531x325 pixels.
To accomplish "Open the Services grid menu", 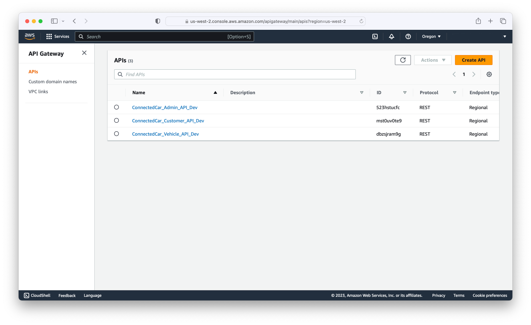I will click(x=58, y=36).
